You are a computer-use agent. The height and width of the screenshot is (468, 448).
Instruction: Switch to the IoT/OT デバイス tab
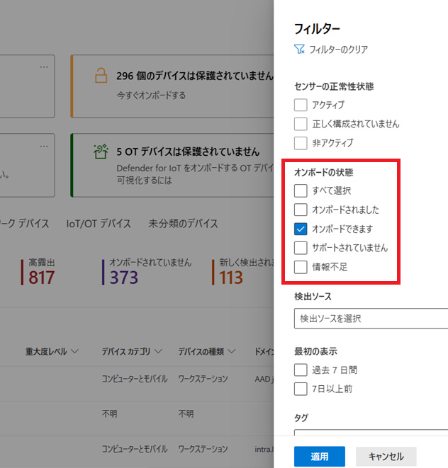[x=99, y=224]
